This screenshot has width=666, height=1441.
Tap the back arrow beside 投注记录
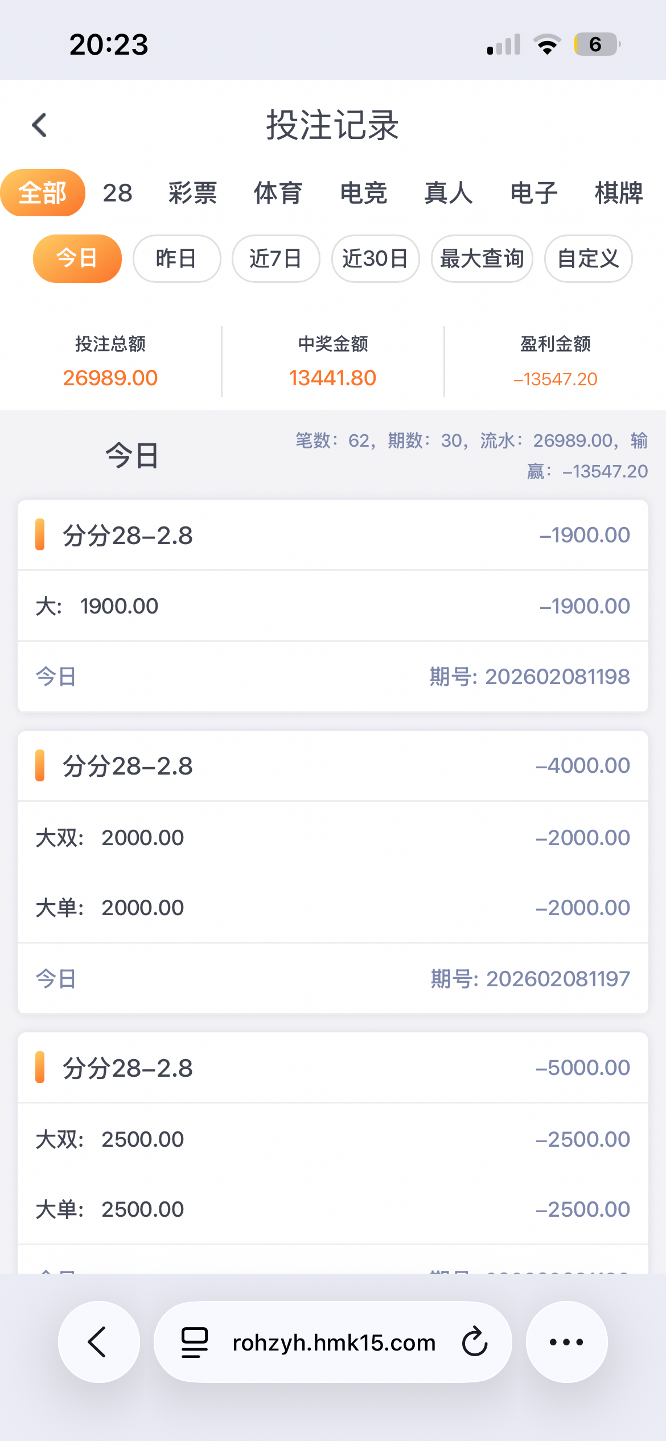[40, 125]
